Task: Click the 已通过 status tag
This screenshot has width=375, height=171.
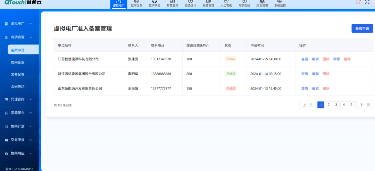Action: [231, 74]
